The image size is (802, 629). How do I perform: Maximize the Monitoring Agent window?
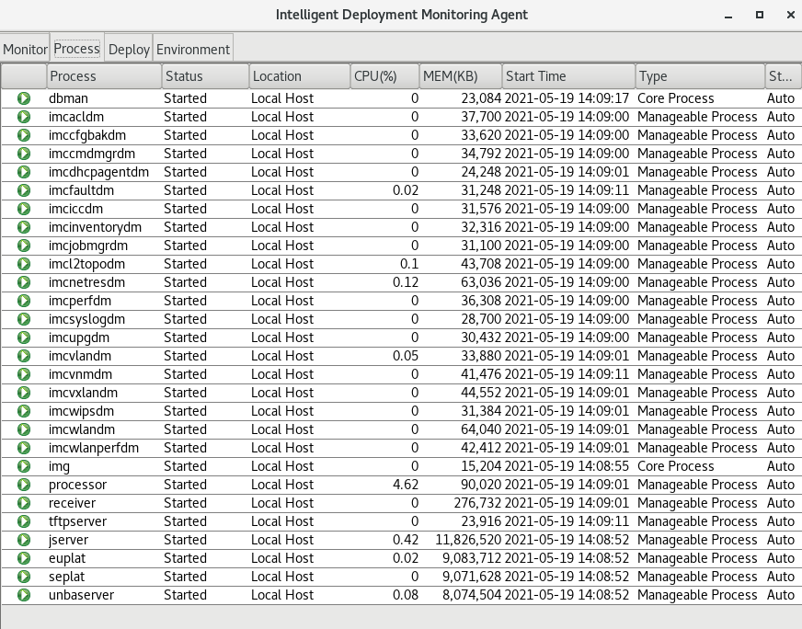760,15
